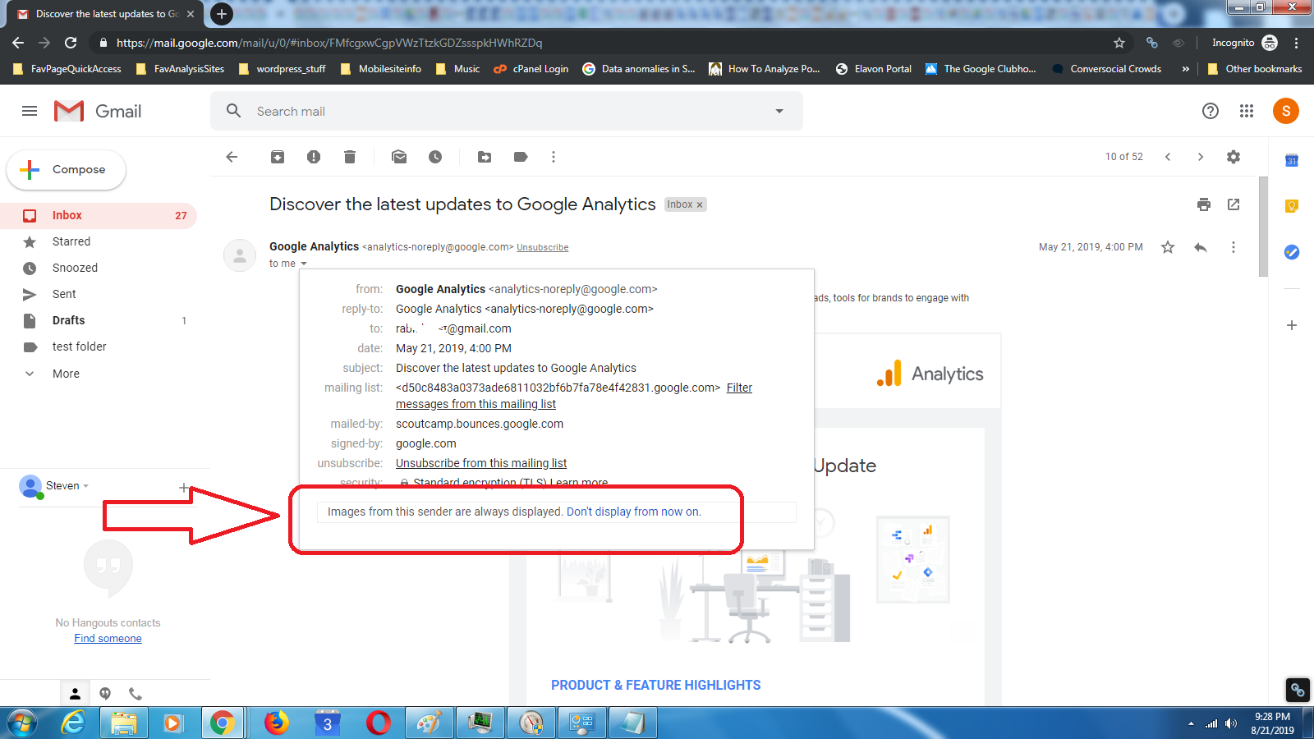
Task: Switch to Hangouts phone calls tab
Action: [136, 693]
